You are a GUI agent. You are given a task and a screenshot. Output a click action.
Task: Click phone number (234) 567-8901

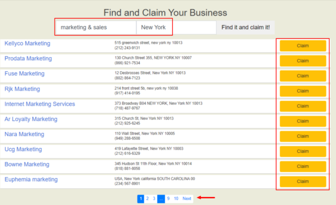127,184
